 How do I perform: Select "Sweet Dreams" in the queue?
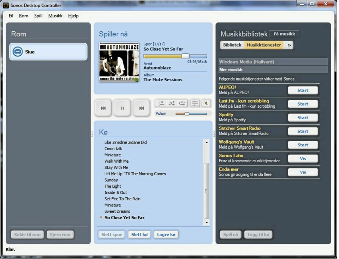[117, 211]
